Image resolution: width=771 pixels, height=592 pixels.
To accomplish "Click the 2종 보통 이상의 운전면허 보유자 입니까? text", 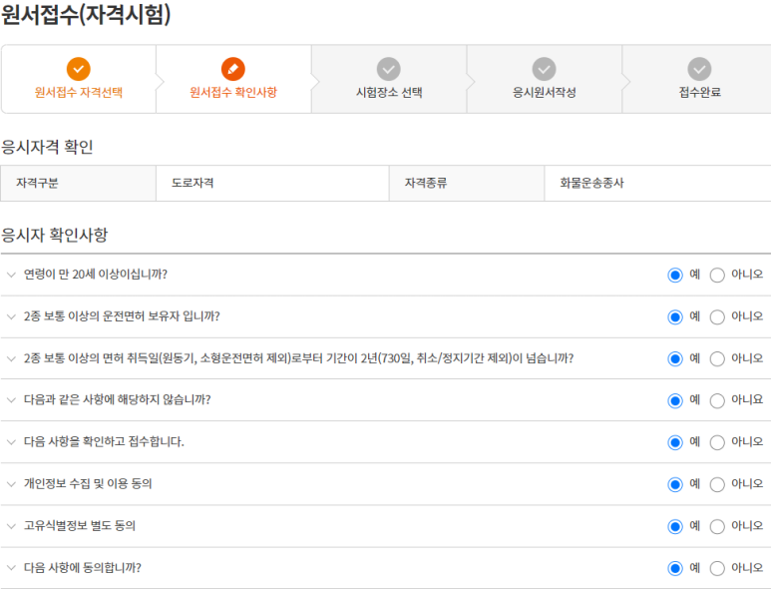I will (x=122, y=315).
